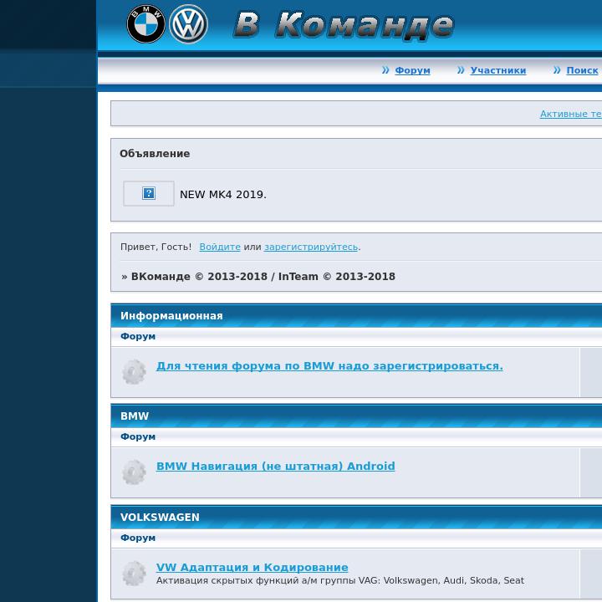This screenshot has width=602, height=602.
Task: Click the Форум column label under Информационная
Action: coord(138,336)
